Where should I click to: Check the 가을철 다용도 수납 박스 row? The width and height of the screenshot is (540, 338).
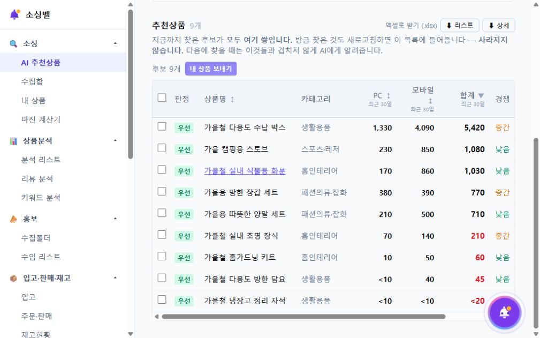tap(162, 126)
